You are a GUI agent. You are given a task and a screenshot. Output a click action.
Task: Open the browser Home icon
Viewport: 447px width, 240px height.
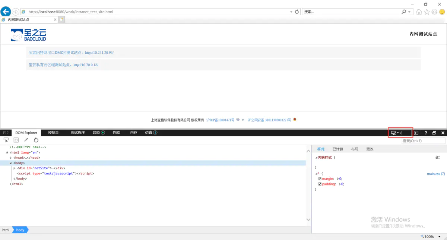coord(419,12)
